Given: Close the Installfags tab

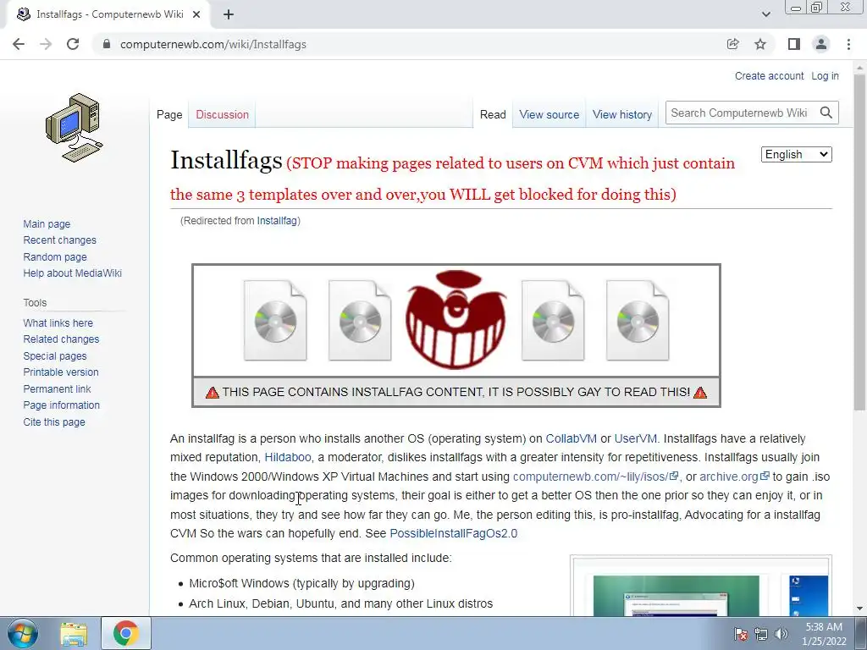Looking at the screenshot, I should [196, 14].
